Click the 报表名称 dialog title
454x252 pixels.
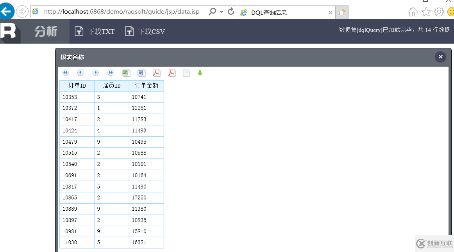coord(72,57)
